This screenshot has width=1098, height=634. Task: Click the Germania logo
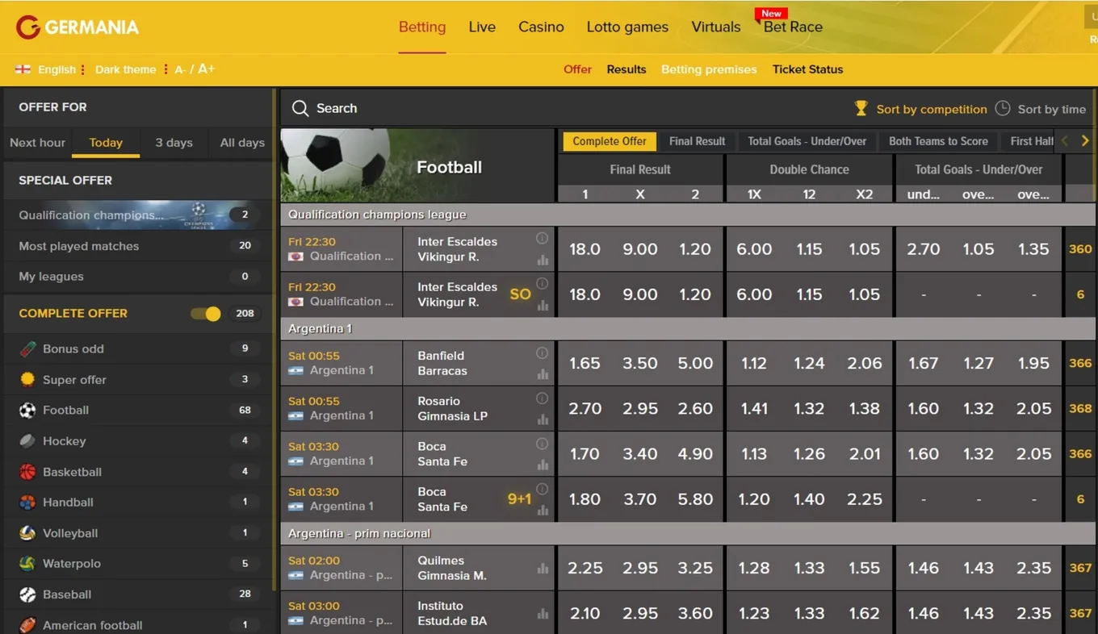pyautogui.click(x=78, y=27)
